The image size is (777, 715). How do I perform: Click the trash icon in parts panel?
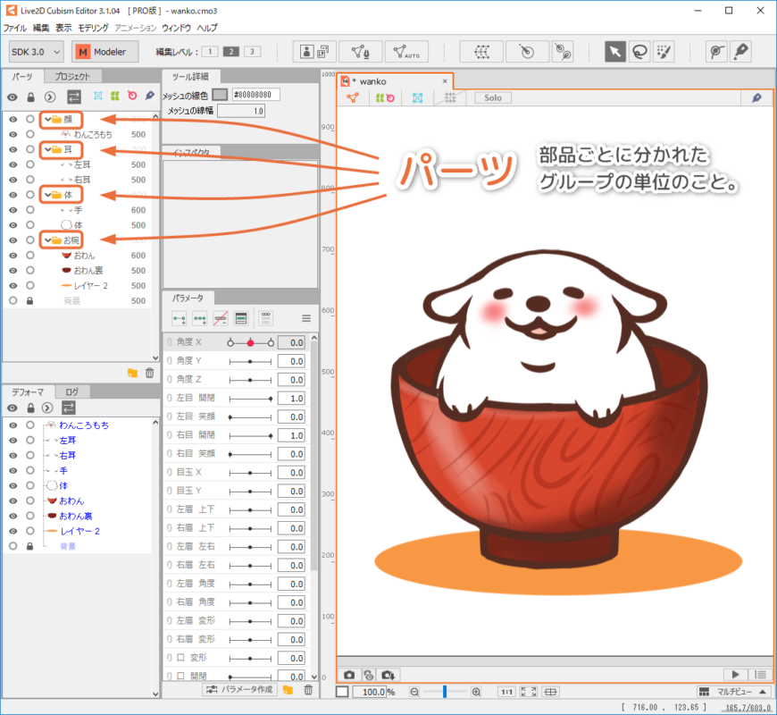tap(150, 373)
